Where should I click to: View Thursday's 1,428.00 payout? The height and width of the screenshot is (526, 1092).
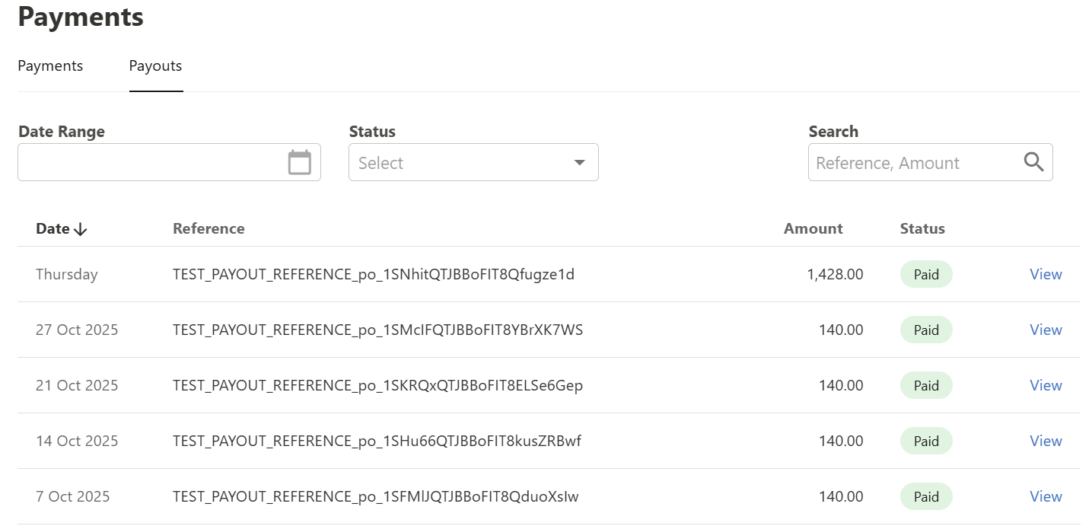click(x=1046, y=275)
